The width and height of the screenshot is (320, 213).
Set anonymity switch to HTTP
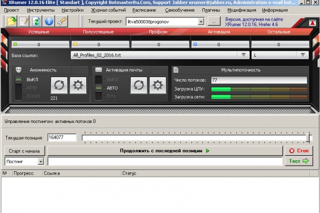[32, 88]
